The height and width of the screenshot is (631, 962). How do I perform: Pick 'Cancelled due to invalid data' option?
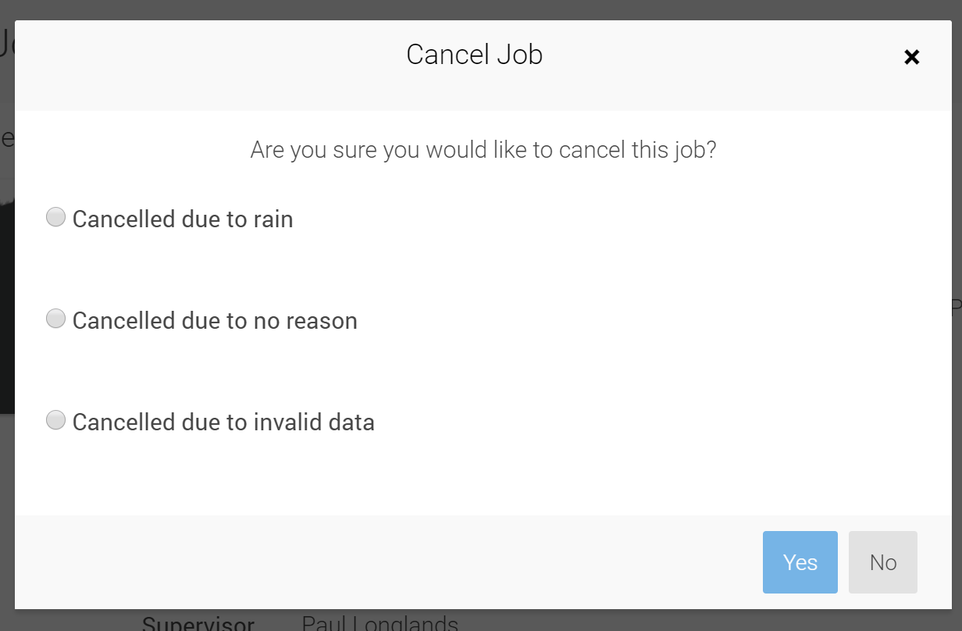coord(55,419)
